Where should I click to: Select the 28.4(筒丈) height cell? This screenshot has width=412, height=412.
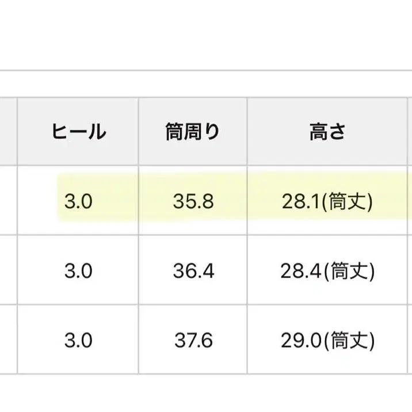coord(327,270)
